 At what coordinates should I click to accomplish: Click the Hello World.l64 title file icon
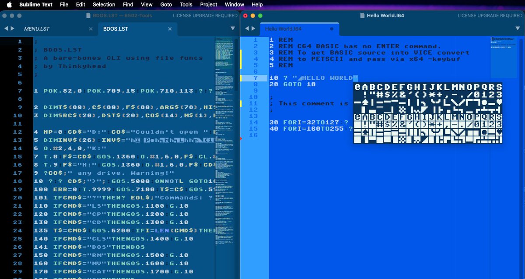tap(362, 15)
